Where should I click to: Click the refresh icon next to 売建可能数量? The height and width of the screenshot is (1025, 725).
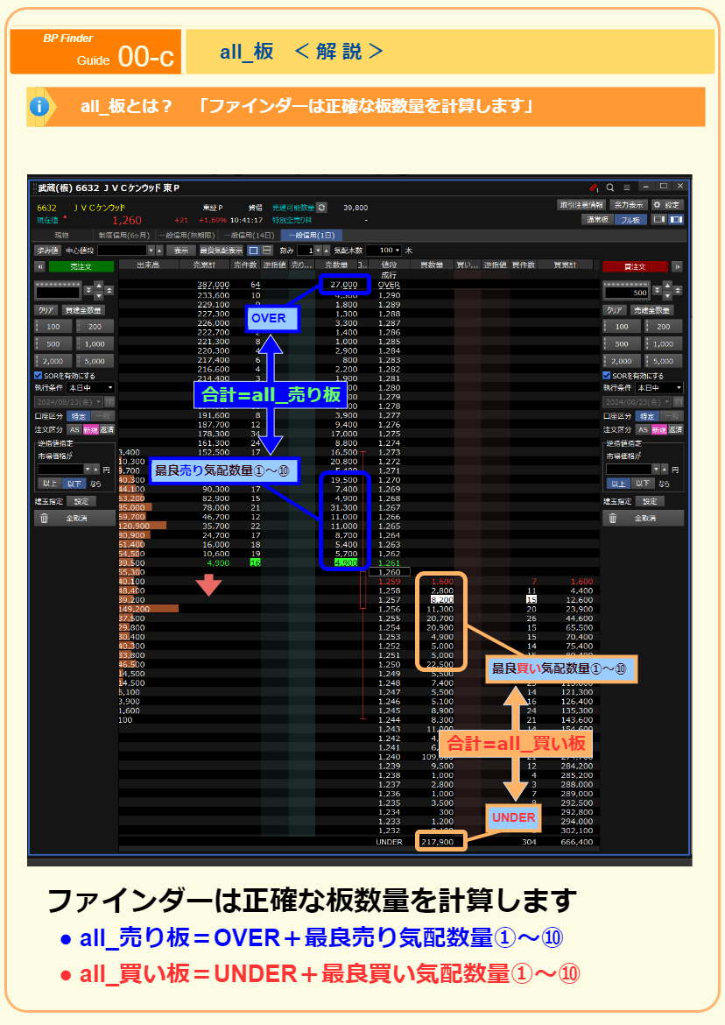tap(321, 208)
